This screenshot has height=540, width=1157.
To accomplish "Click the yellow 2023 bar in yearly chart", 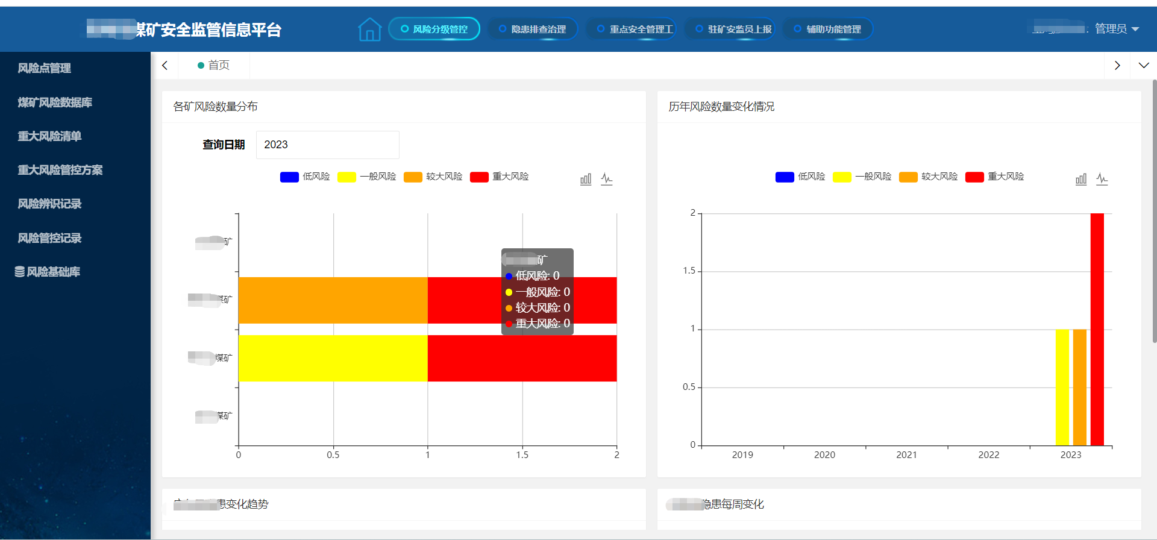I will click(x=1062, y=388).
